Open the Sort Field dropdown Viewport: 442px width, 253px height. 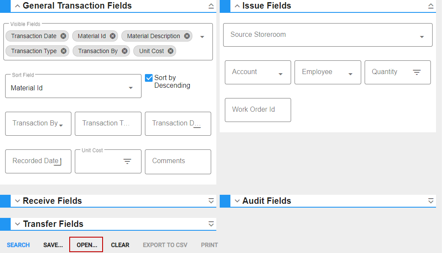pos(73,86)
